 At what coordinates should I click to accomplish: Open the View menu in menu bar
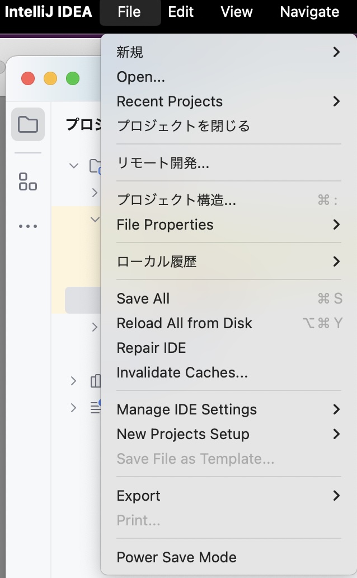237,12
